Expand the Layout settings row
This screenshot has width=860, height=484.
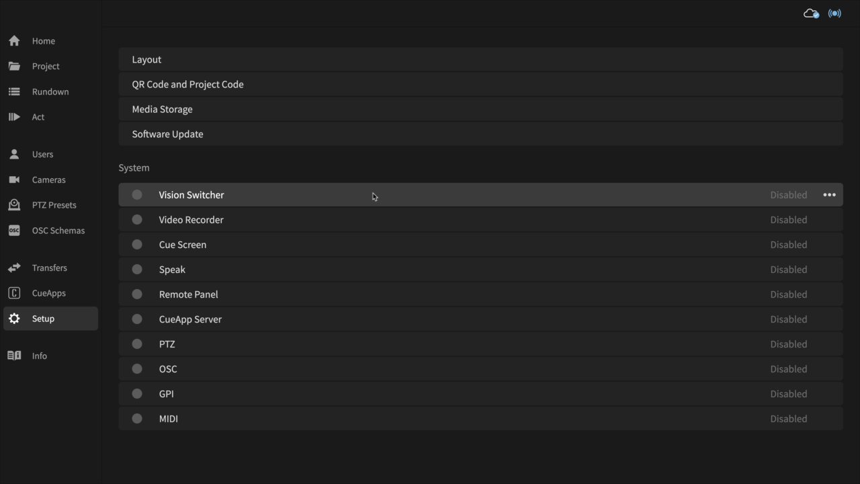480,59
